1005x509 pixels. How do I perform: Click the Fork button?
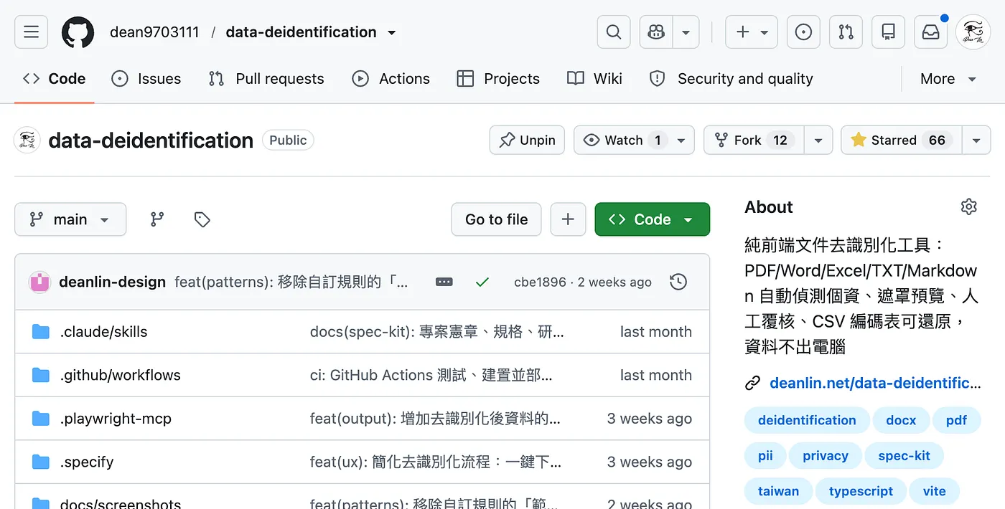(753, 141)
